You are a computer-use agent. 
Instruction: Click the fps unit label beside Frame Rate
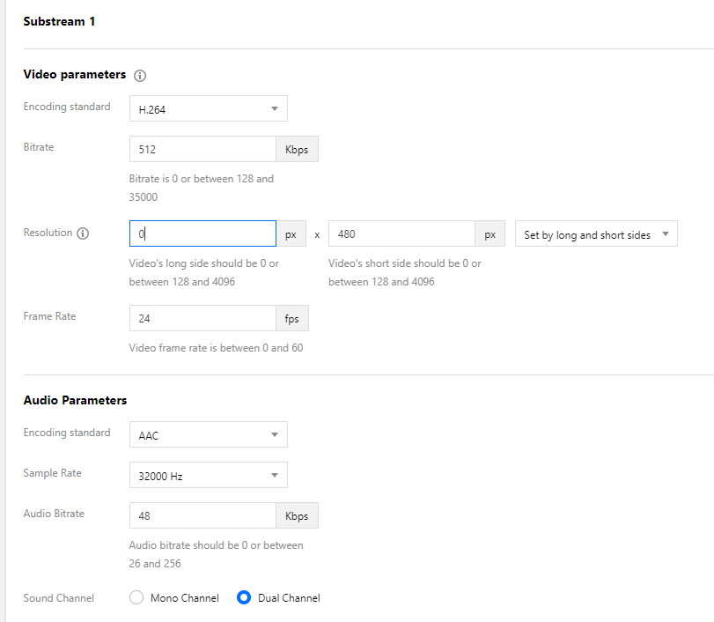pyautogui.click(x=292, y=318)
